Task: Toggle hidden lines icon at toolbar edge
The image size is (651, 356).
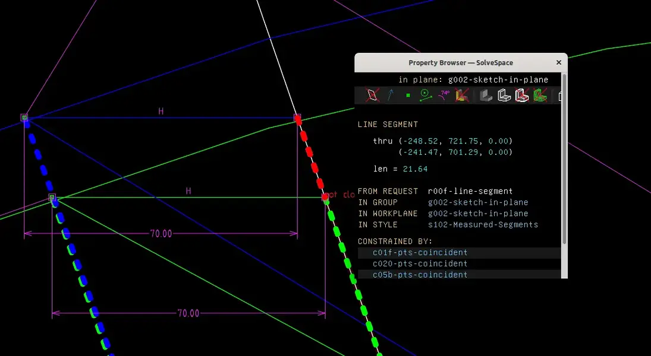Action: pos(559,96)
